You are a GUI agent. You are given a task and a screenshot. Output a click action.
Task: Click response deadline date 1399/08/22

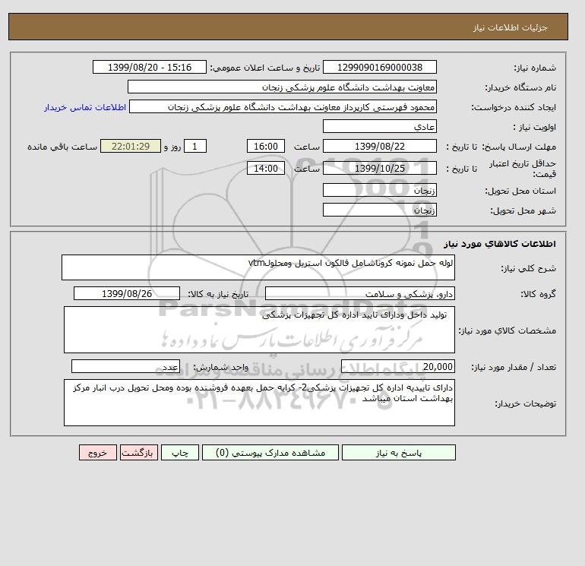tap(379, 147)
